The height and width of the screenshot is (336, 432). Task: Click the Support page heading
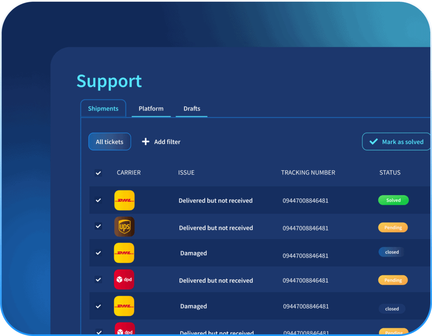[x=109, y=81]
